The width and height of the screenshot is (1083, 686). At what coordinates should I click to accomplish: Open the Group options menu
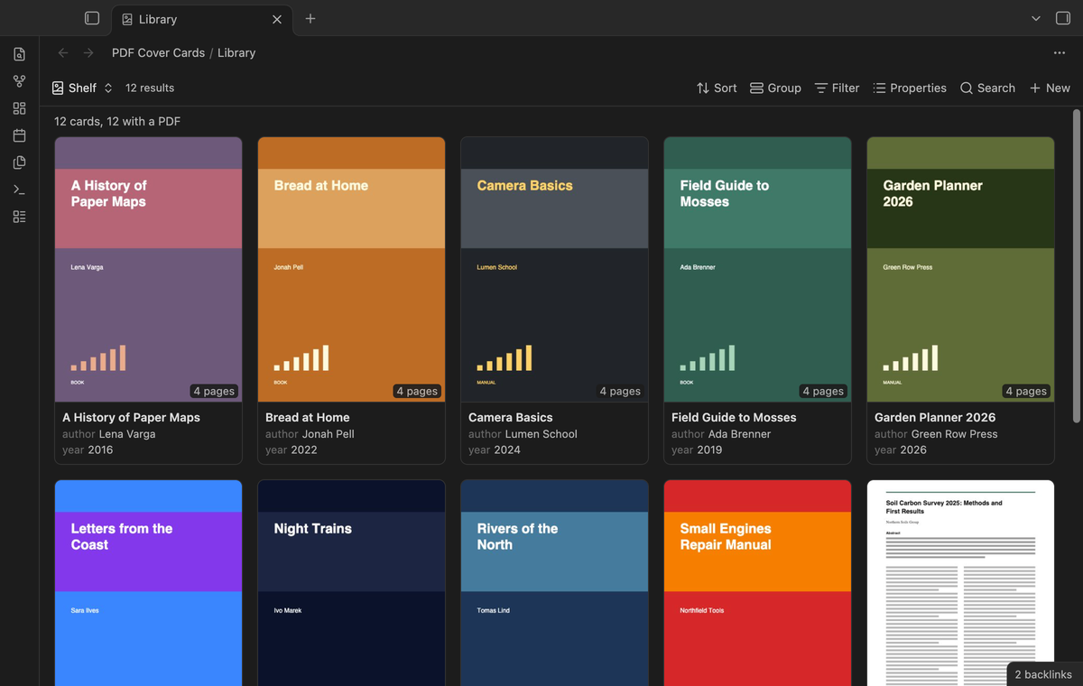coord(775,88)
